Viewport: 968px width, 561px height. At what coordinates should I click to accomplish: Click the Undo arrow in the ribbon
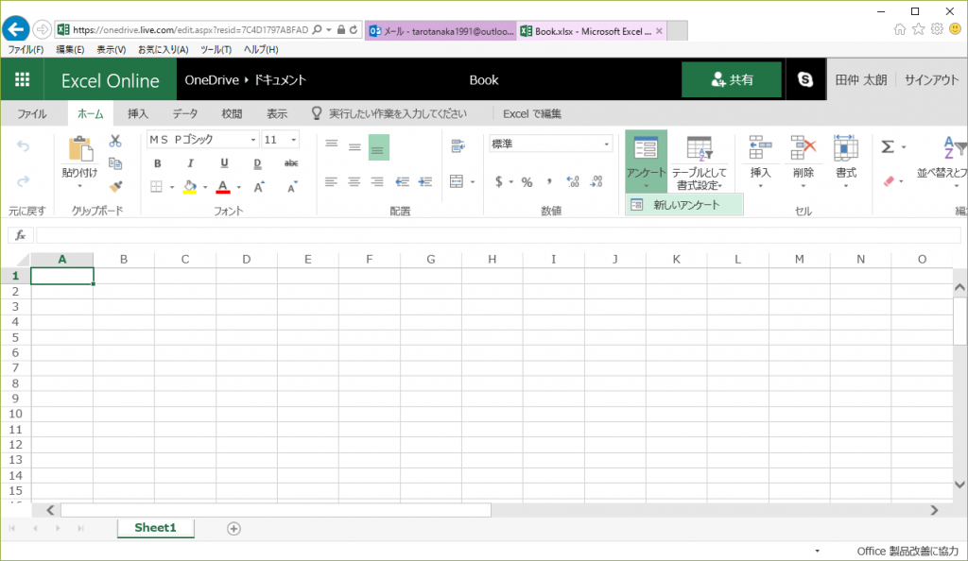(x=23, y=146)
